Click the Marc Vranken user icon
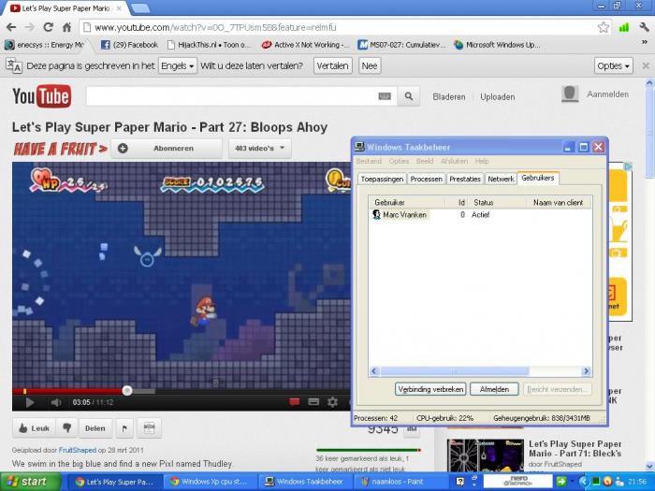The width and height of the screenshot is (655, 491). click(x=376, y=214)
